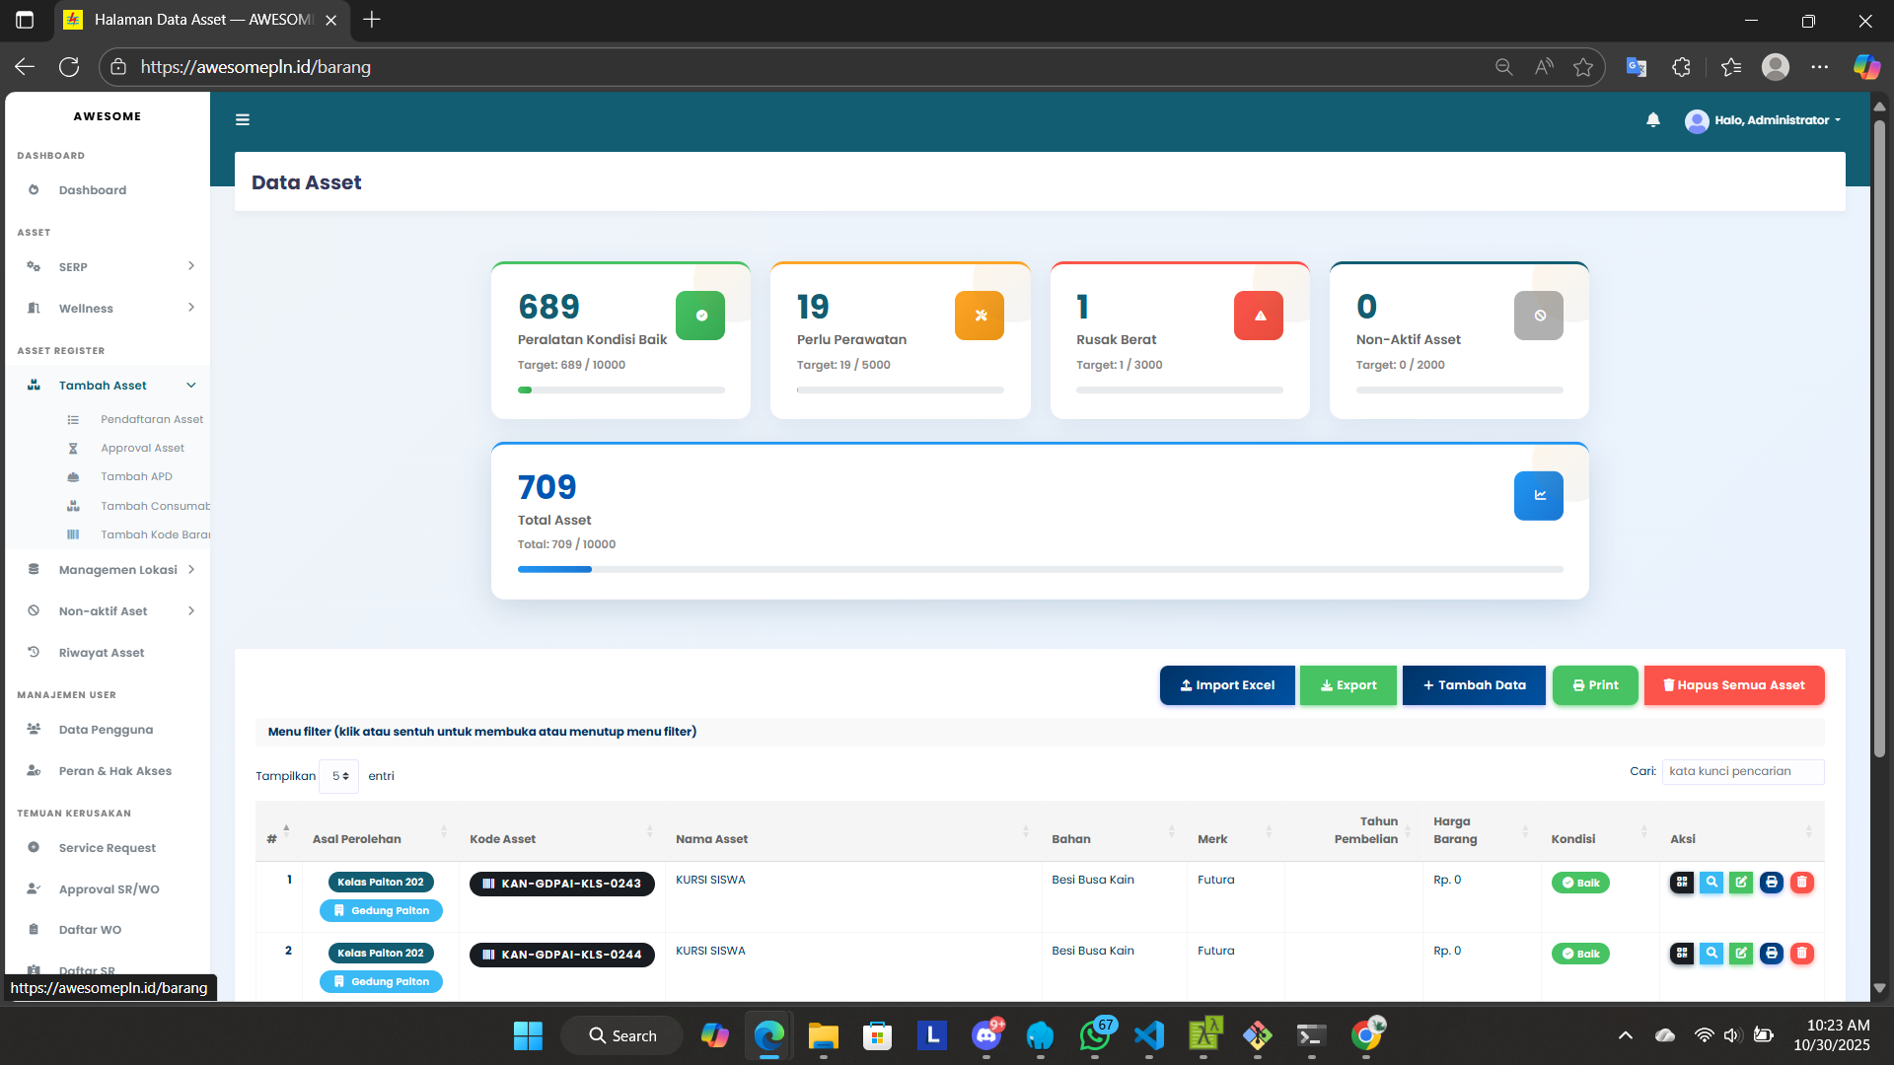The image size is (1894, 1065).
Task: Click the dark blue print icon on row 1
Action: click(x=1773, y=883)
